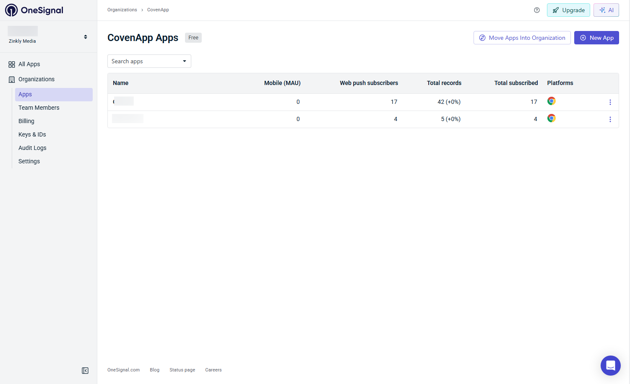Viewport: 630px width, 384px height.
Task: Click Total records column header
Action: click(444, 83)
